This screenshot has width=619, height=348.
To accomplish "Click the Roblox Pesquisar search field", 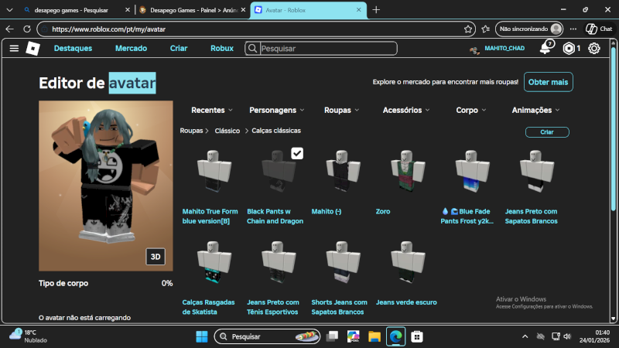I will click(327, 48).
